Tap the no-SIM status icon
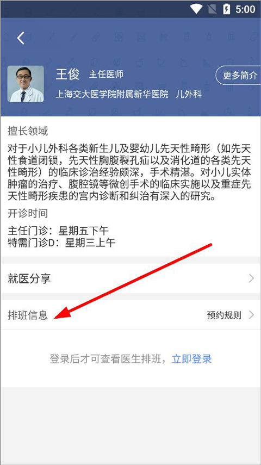This screenshot has height=465, width=261. tap(213, 9)
